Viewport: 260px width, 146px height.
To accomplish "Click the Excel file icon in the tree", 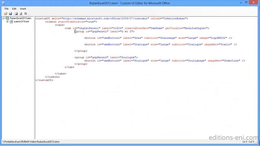I will click(x=7, y=18).
